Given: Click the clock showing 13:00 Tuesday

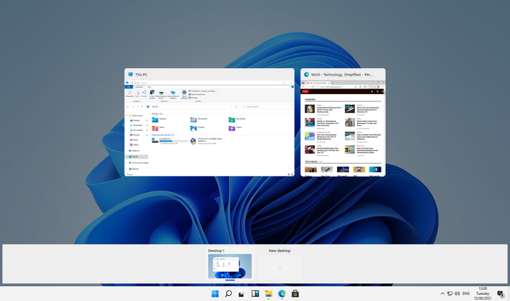Looking at the screenshot, I should (x=483, y=294).
